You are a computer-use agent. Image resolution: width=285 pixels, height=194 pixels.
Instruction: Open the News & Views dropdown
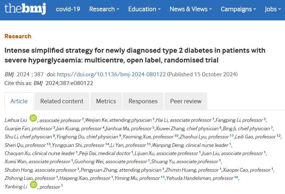[191, 9]
